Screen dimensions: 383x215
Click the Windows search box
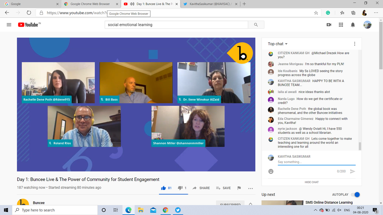(54, 210)
